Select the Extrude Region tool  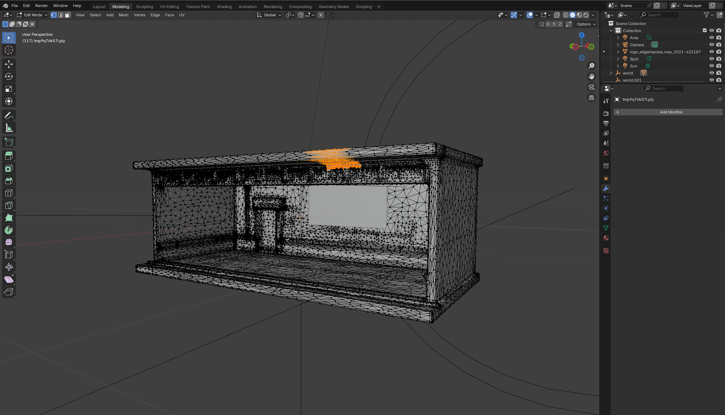pos(9,156)
